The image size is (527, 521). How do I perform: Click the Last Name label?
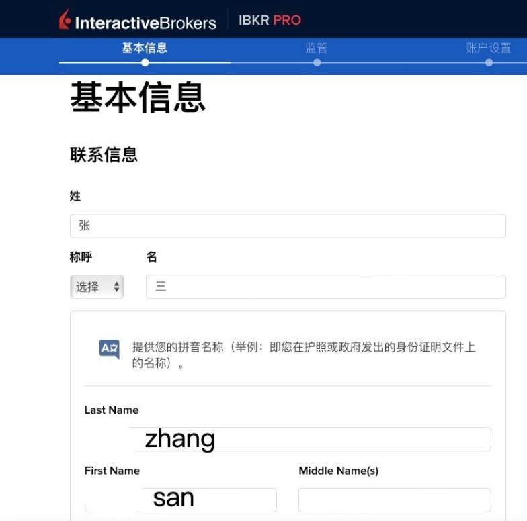click(112, 410)
